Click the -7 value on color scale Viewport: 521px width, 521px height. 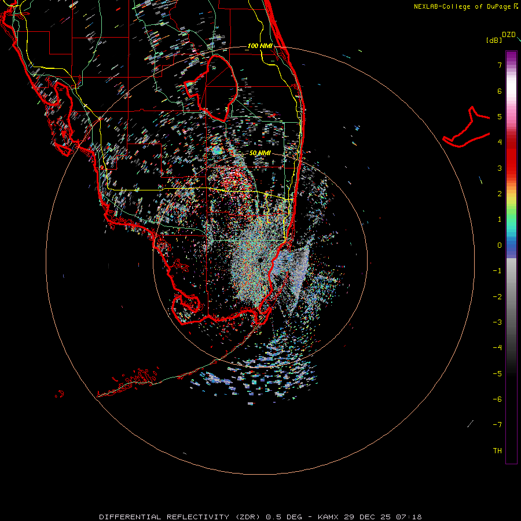click(497, 425)
